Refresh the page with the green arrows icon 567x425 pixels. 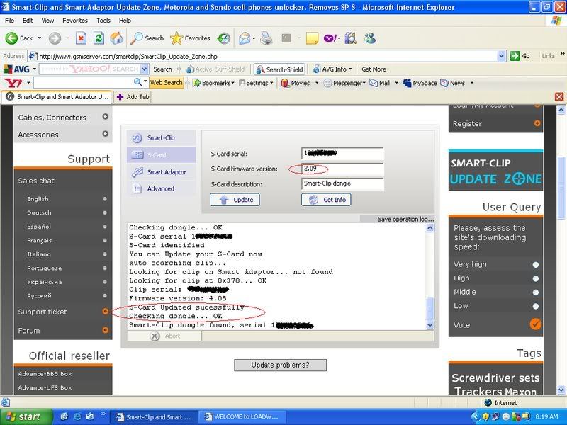pyautogui.click(x=99, y=38)
